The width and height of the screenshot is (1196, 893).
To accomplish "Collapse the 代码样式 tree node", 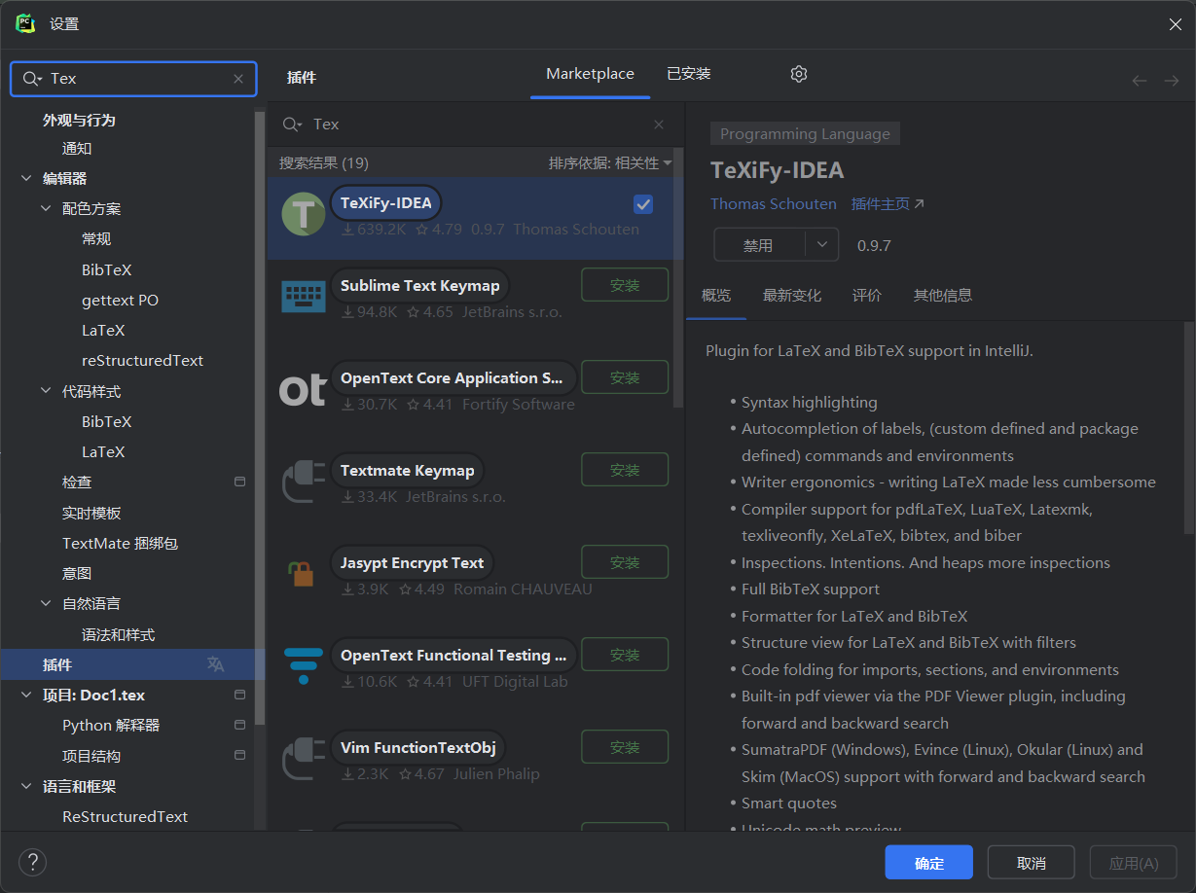I will click(x=46, y=391).
